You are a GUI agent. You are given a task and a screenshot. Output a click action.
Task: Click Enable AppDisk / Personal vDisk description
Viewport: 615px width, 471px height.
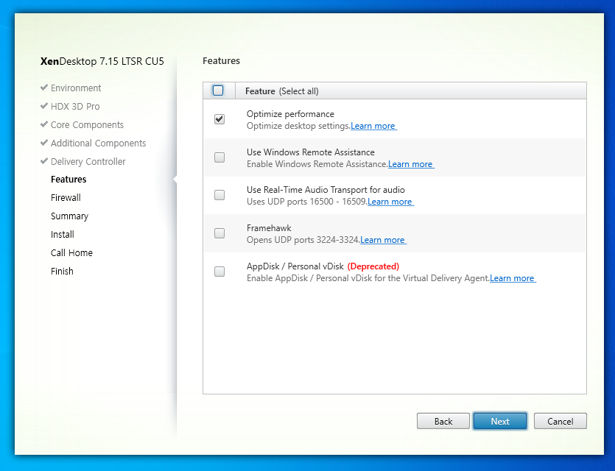click(x=368, y=278)
